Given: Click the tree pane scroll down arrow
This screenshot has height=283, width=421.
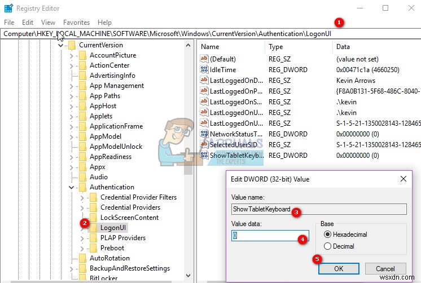Looking at the screenshot, I should point(188,276).
